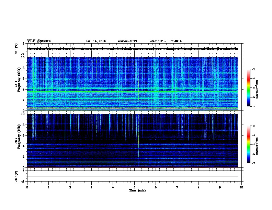Image resolution: width=272 pixels, height=210 pixels.
Task: Click the ch.2 colorbar log(PSD) unit label
Action: coord(257,146)
